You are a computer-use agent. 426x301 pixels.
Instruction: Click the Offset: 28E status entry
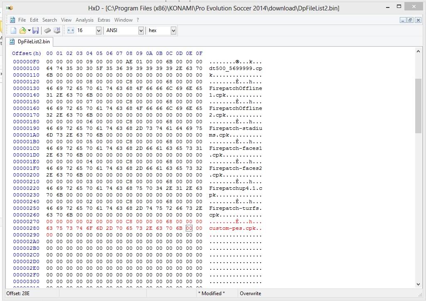click(18, 294)
